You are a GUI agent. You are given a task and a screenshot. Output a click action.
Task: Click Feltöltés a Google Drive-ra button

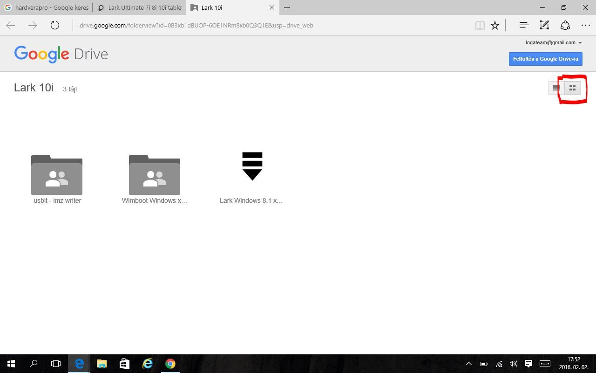[x=546, y=59]
